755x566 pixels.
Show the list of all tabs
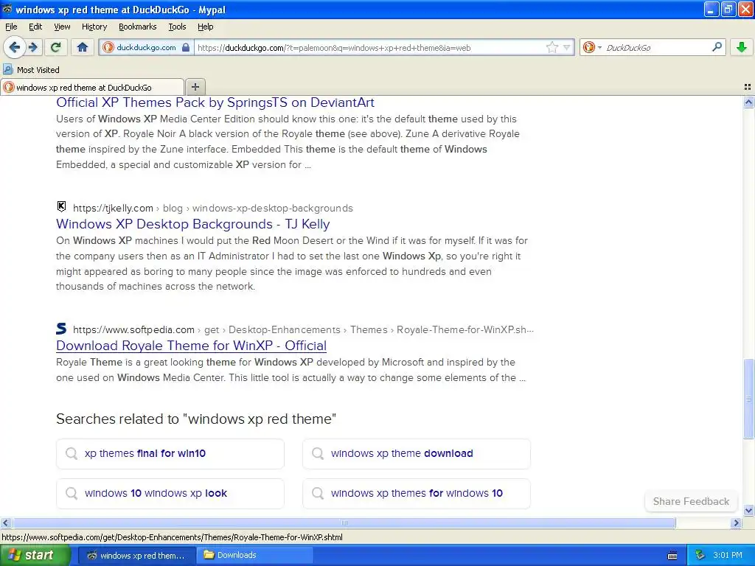click(748, 87)
